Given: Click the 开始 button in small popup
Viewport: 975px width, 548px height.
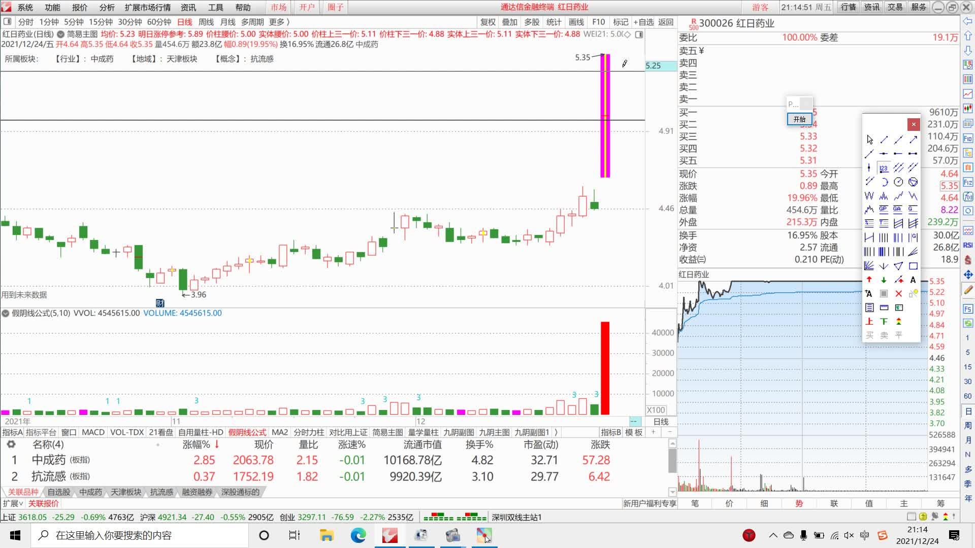Looking at the screenshot, I should coord(799,119).
